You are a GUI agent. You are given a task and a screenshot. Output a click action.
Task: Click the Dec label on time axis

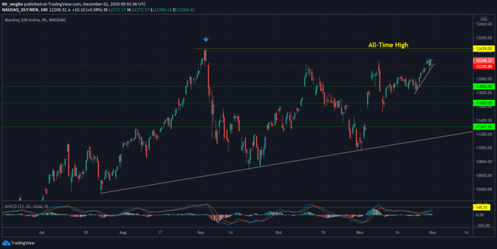pos(433,232)
